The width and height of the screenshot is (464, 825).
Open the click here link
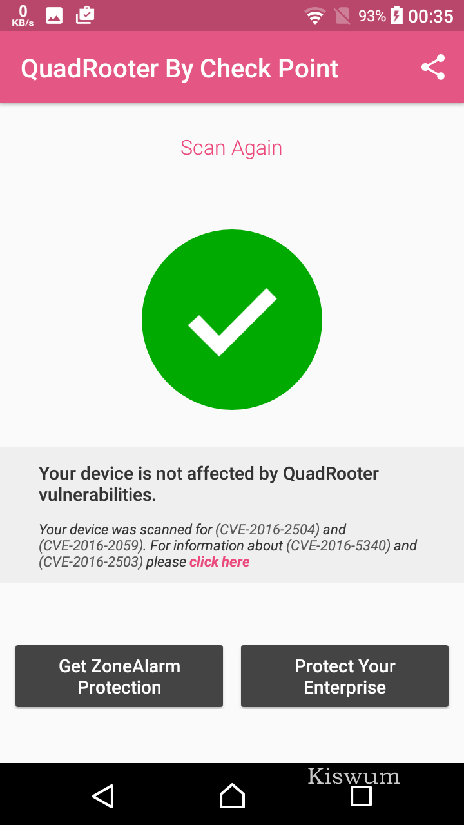pyautogui.click(x=220, y=561)
